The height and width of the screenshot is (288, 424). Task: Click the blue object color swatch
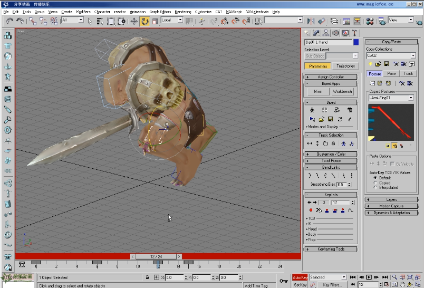tap(356, 42)
